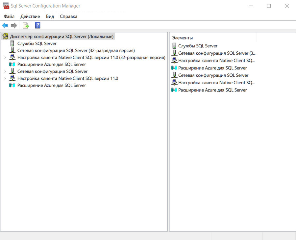This screenshot has width=296, height=240.
Task: Click Azure icon below 32-bit Native Client tree node
Action: 12,64
